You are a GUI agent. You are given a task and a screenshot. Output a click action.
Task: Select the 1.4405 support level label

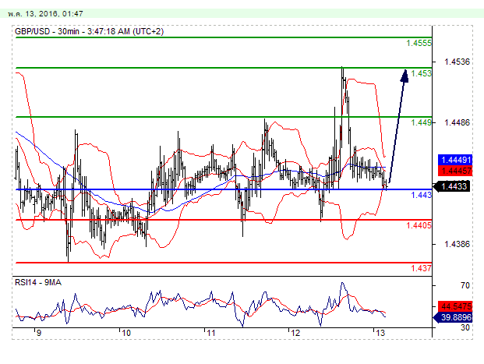point(419,225)
